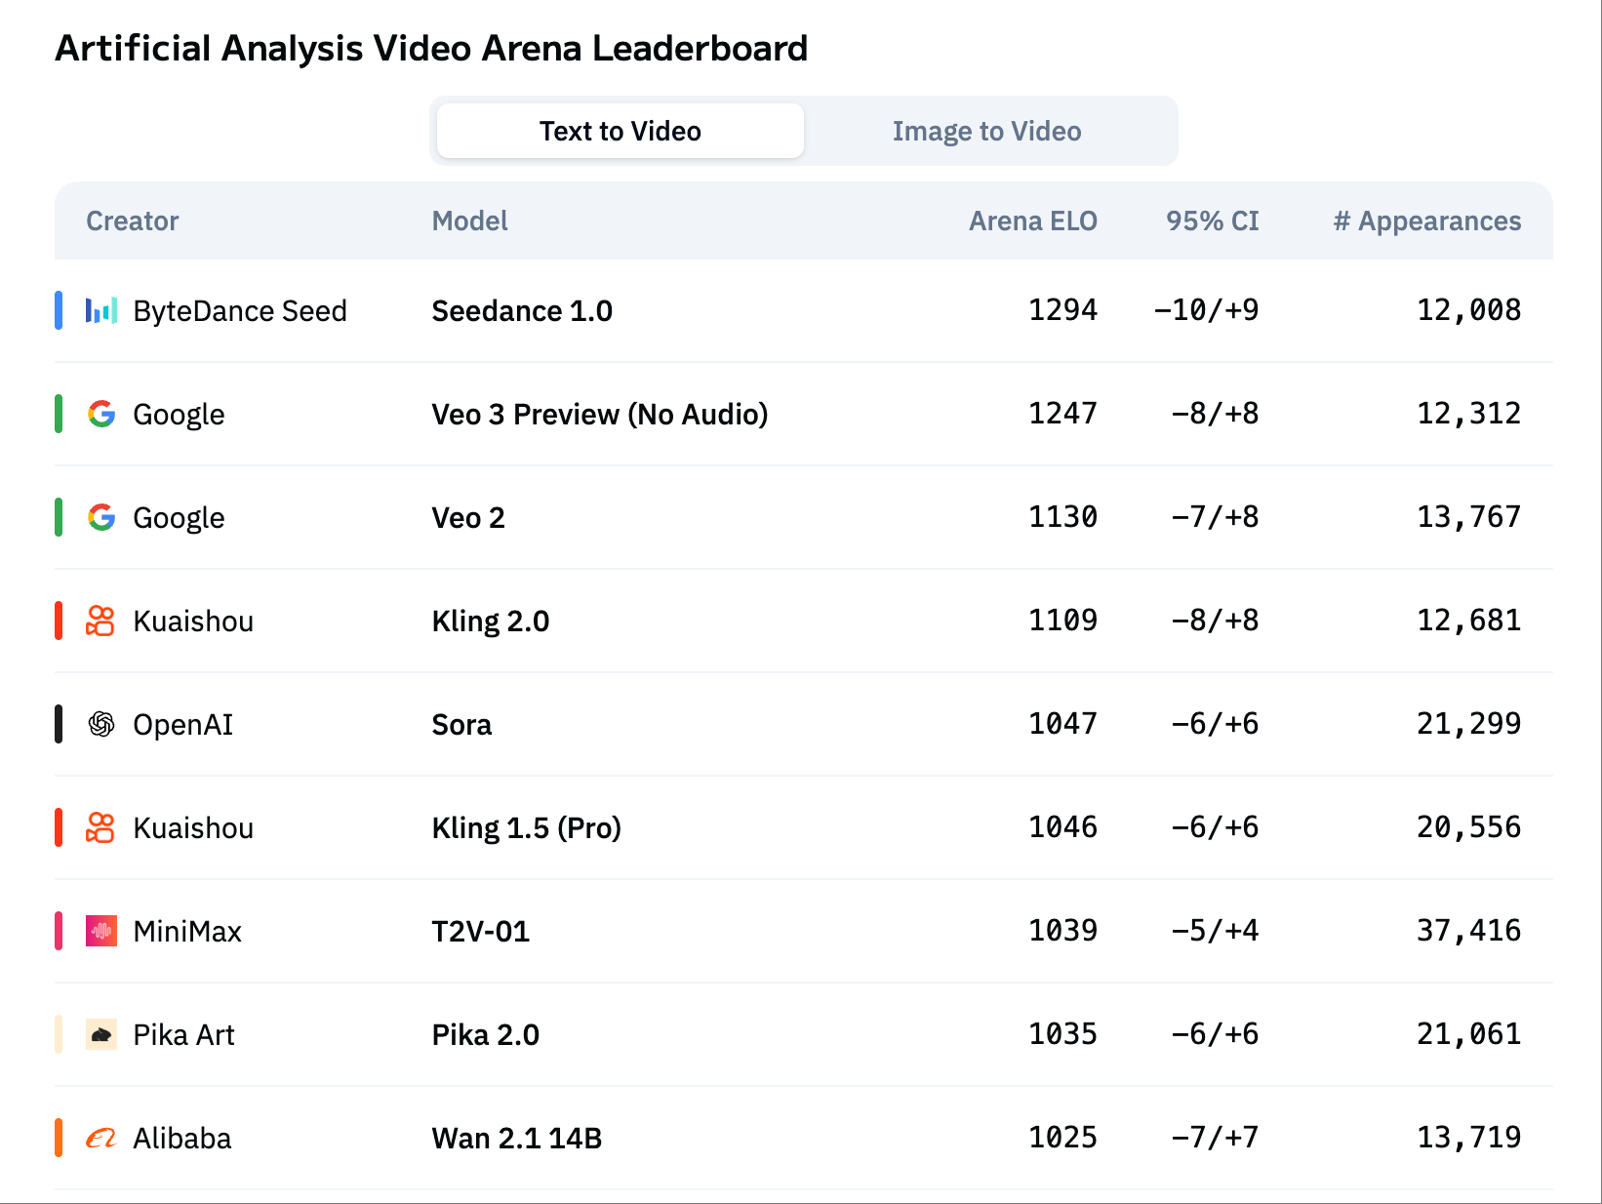1602x1204 pixels.
Task: Switch to the Image to Video tab
Action: (986, 131)
